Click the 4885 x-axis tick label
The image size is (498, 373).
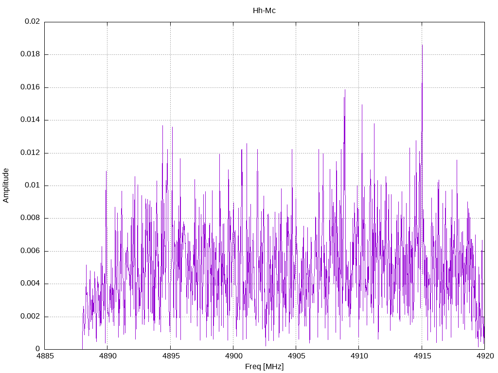[x=45, y=356]
